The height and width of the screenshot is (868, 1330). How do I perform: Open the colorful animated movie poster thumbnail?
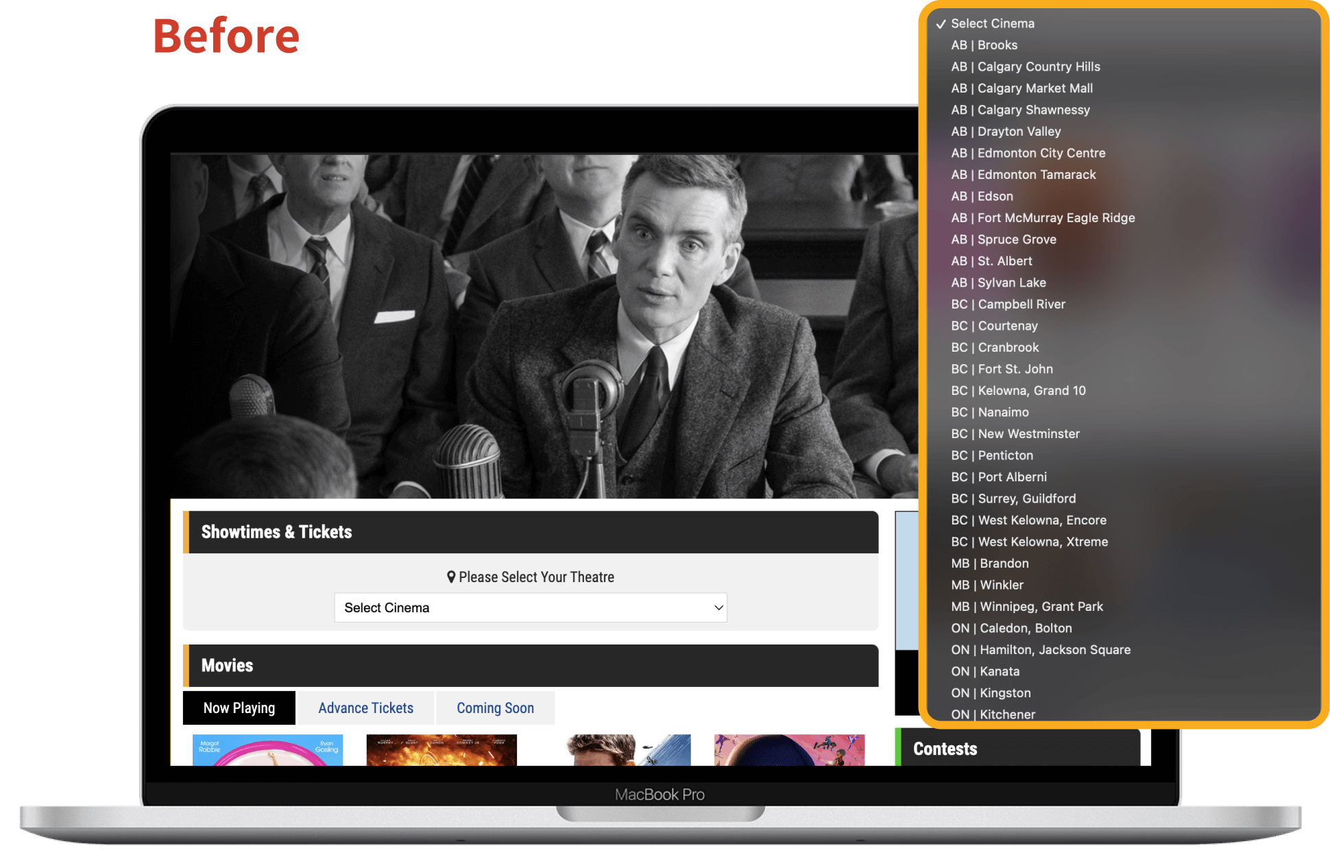[x=789, y=750]
